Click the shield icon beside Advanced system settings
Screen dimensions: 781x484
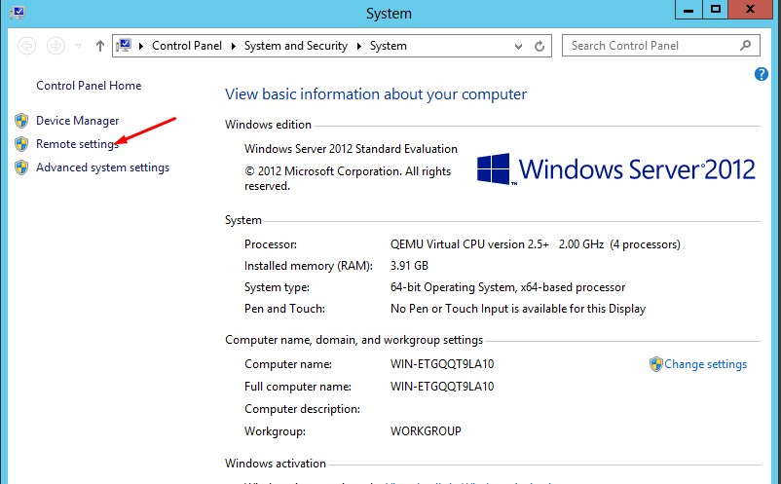[x=21, y=168]
